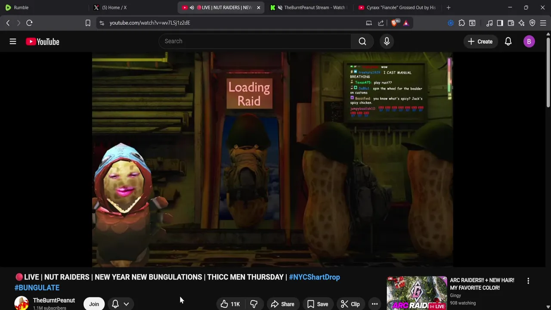Open TheBurntPeanut channel avatar
Image resolution: width=551 pixels, height=310 pixels.
(22, 304)
